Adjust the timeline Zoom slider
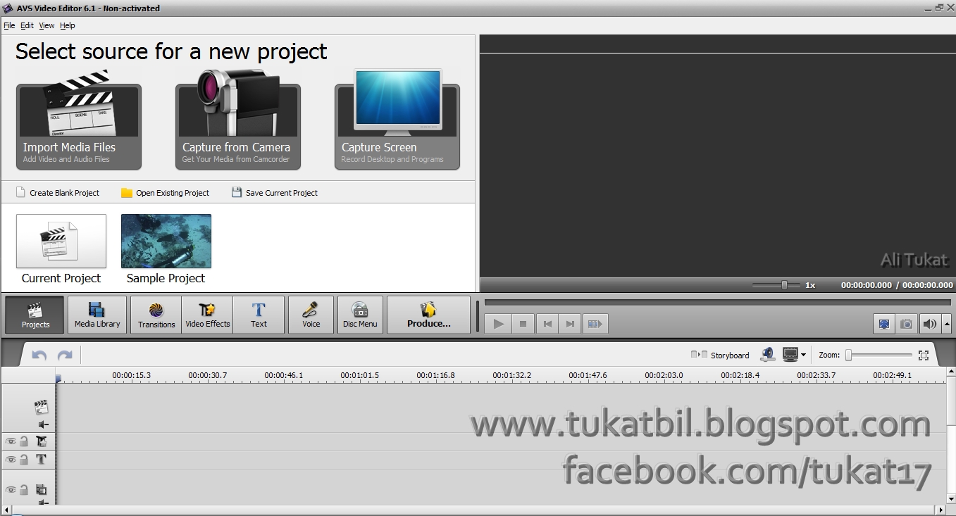Viewport: 956px width, 516px height. point(879,355)
